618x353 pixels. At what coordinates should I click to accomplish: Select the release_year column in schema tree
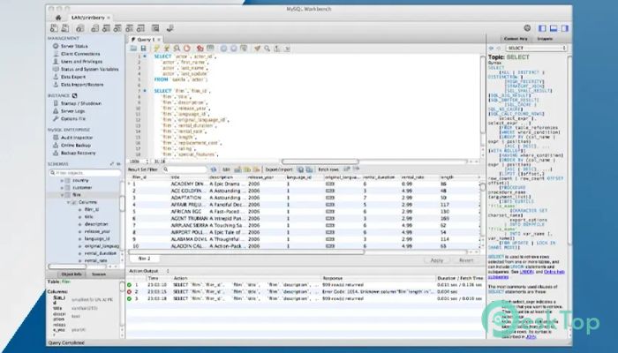tap(97, 231)
